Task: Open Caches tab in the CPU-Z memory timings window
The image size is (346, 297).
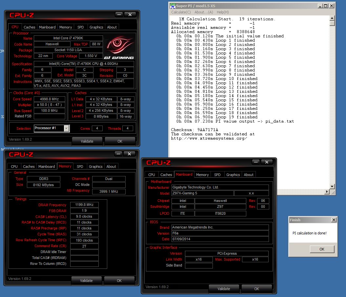Action: pyautogui.click(x=29, y=167)
